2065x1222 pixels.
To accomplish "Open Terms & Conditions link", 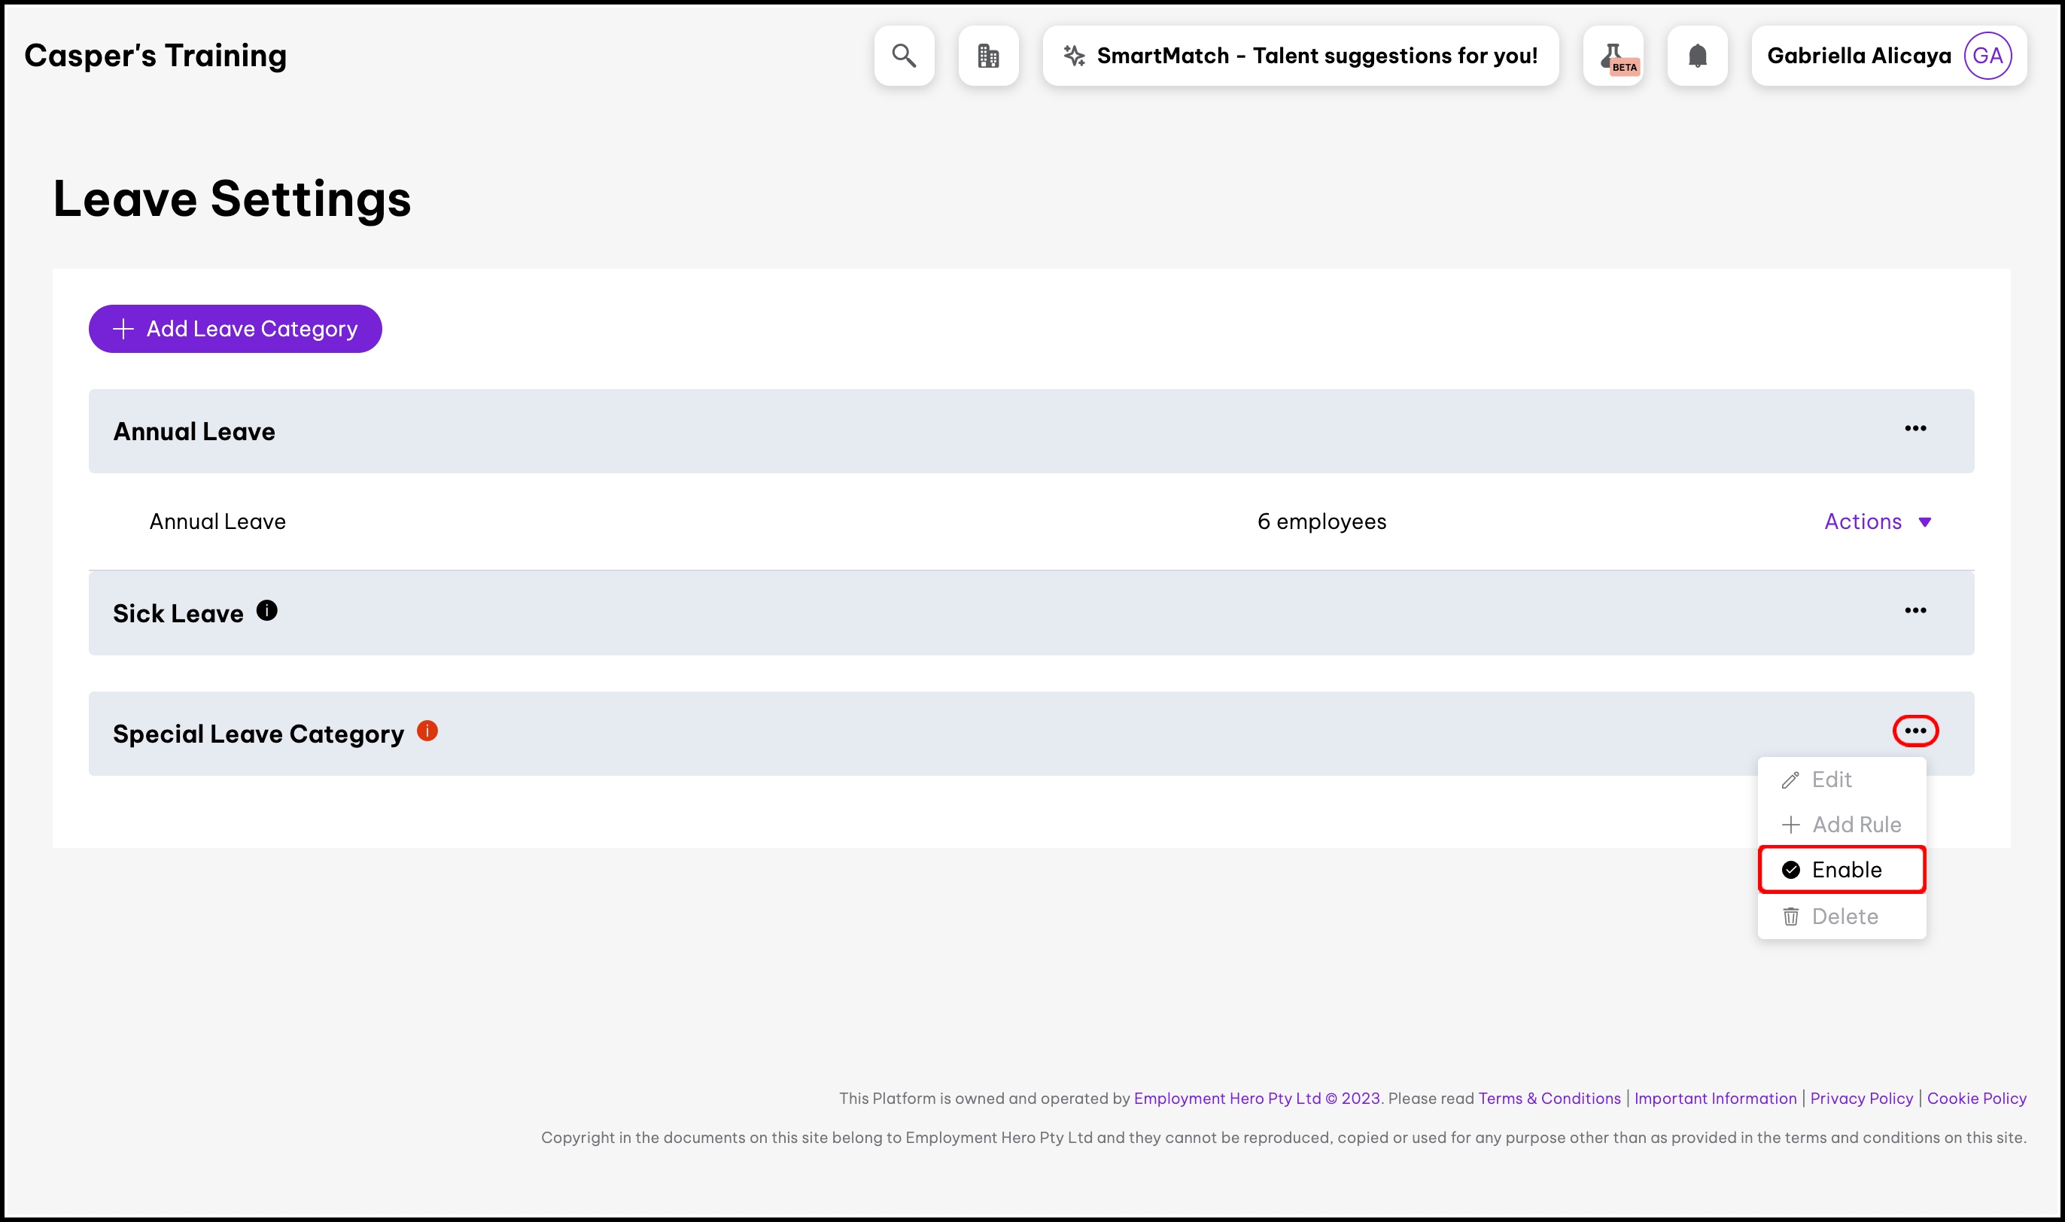I will 1549,1099.
